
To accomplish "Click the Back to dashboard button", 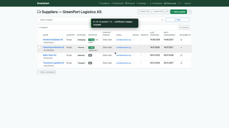I will point(47,72).
